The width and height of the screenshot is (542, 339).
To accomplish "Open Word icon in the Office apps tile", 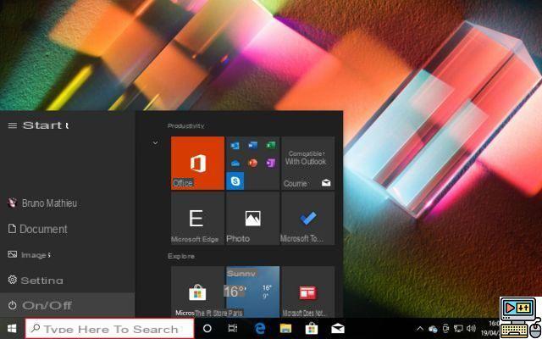I will tap(253, 145).
